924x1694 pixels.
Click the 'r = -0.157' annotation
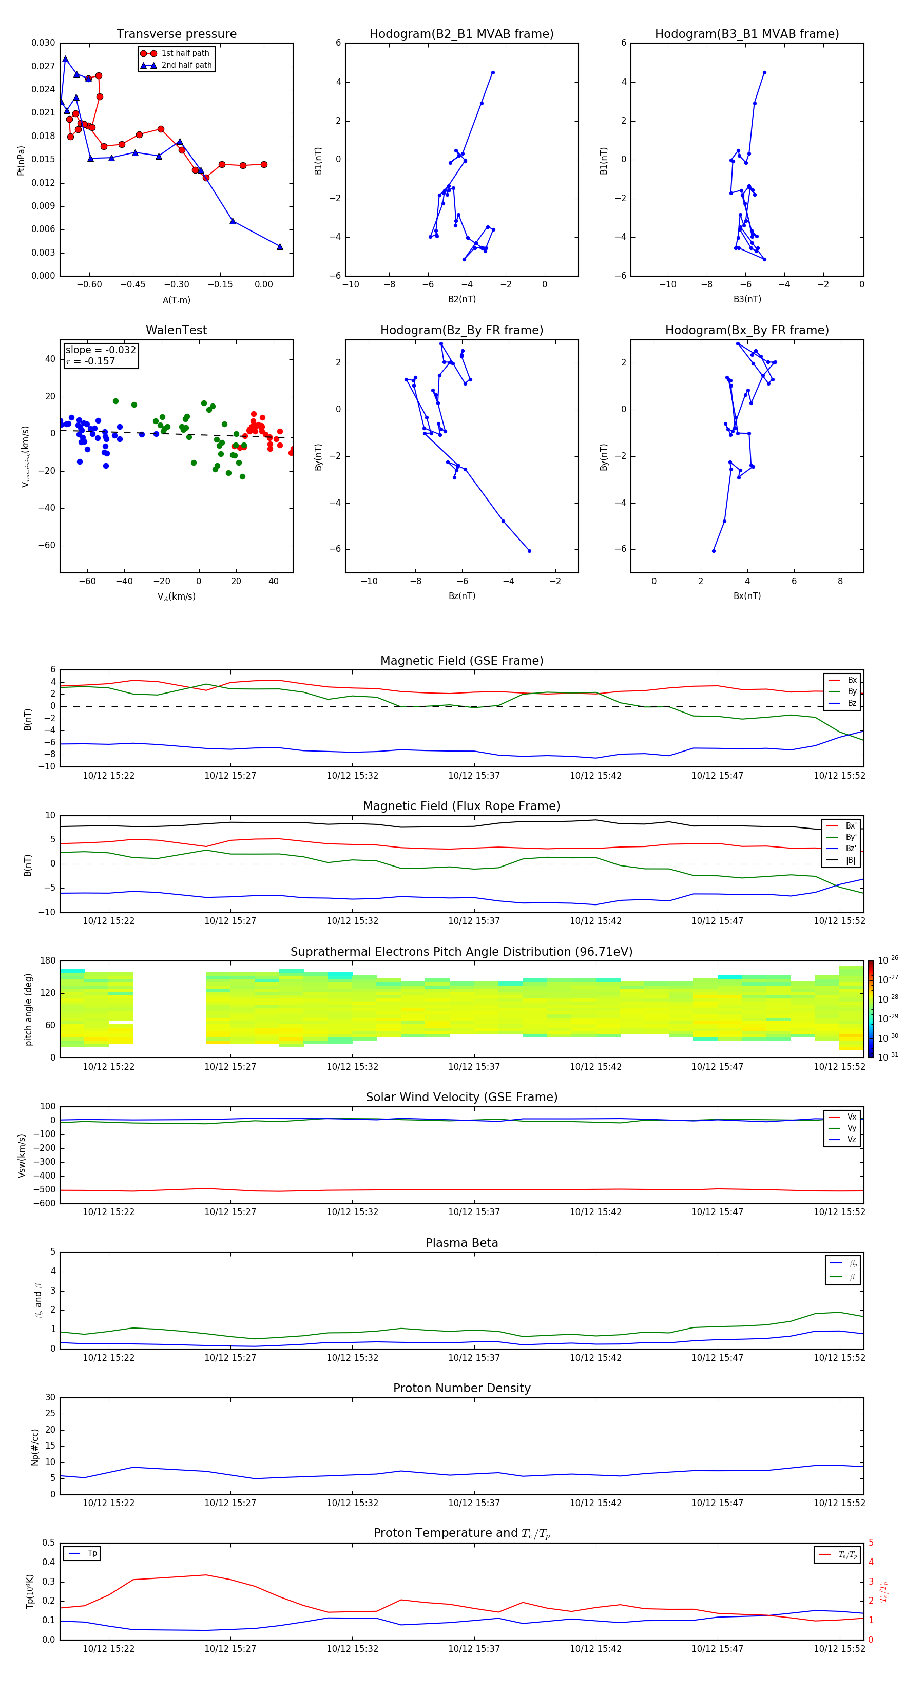[x=91, y=361]
